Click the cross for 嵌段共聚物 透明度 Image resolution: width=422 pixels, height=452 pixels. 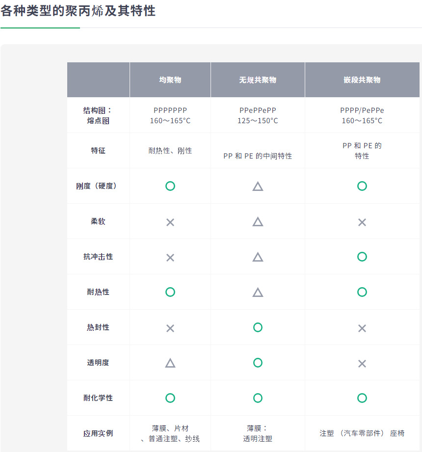click(362, 364)
